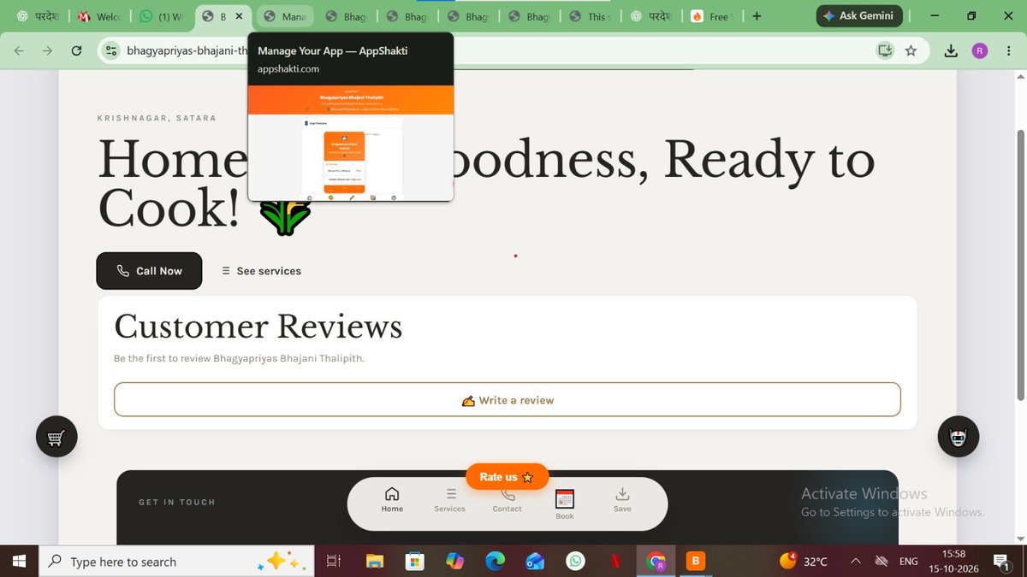Screen dimensions: 1027x577
Task: Open Services in the bottom nav bar
Action: click(449, 500)
